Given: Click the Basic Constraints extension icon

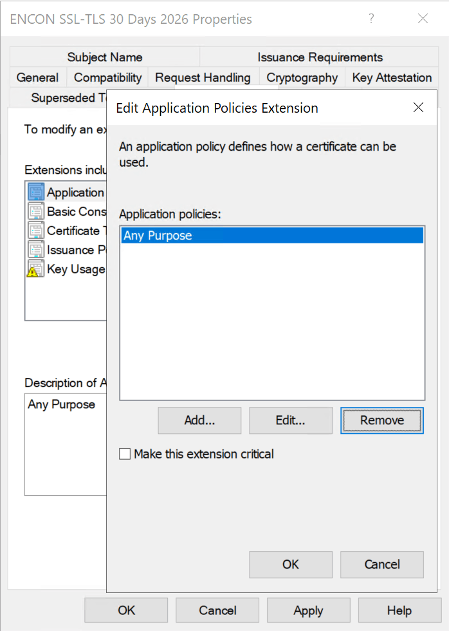Looking at the screenshot, I should (36, 212).
